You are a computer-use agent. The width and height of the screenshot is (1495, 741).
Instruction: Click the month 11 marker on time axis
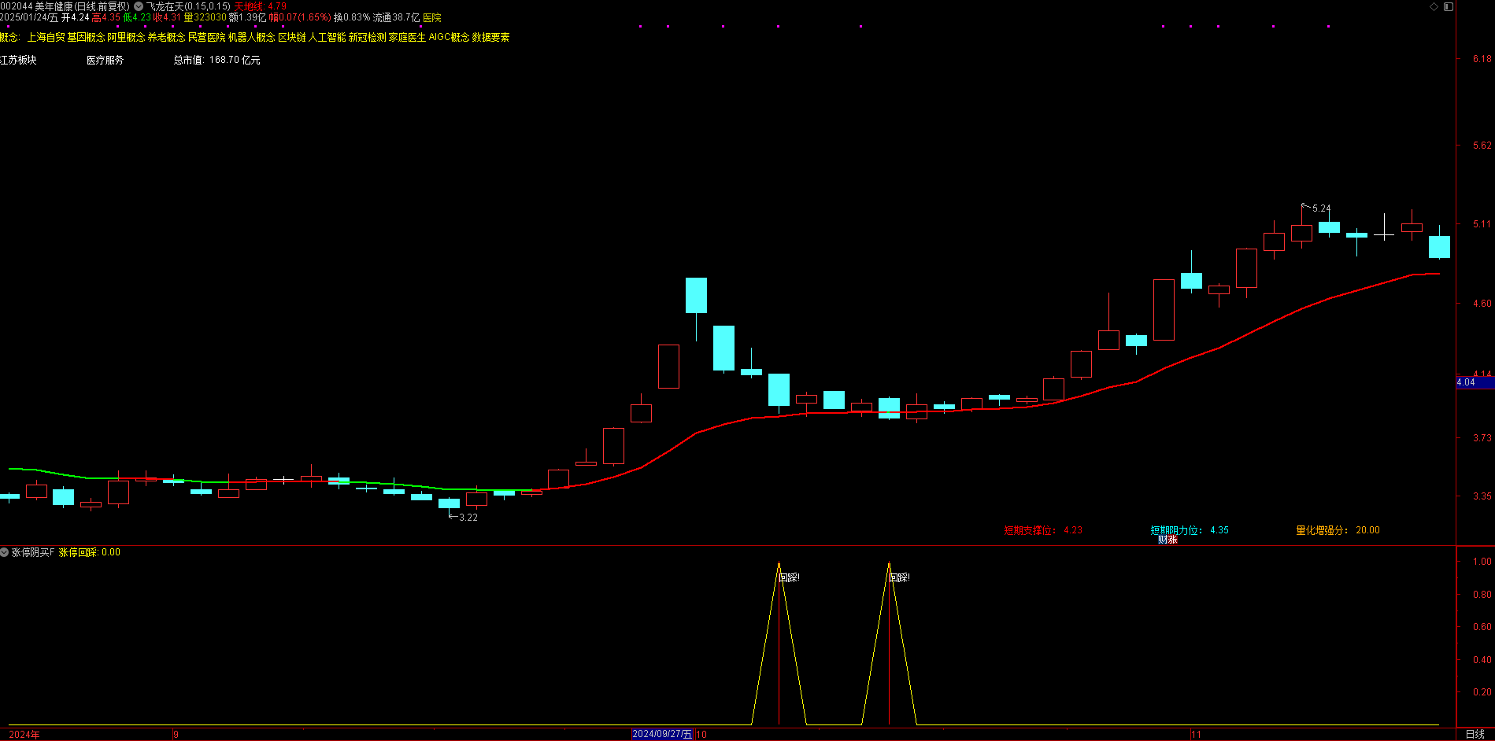point(1196,734)
